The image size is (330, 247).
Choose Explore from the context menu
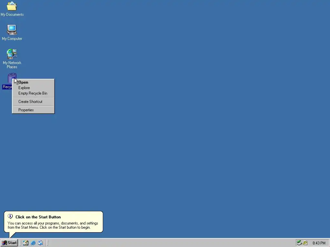tap(33, 88)
